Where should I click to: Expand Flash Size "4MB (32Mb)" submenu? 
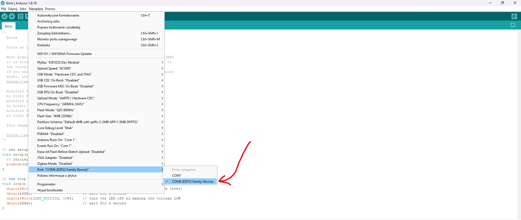[96, 116]
